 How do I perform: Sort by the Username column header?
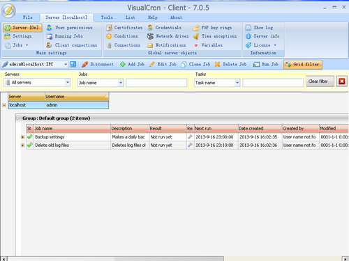77,96
